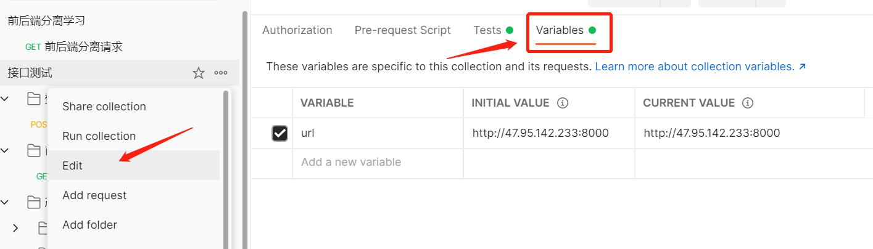The height and width of the screenshot is (249, 873).
Task: Click the INITIAL VALUE info icon
Action: coord(562,103)
